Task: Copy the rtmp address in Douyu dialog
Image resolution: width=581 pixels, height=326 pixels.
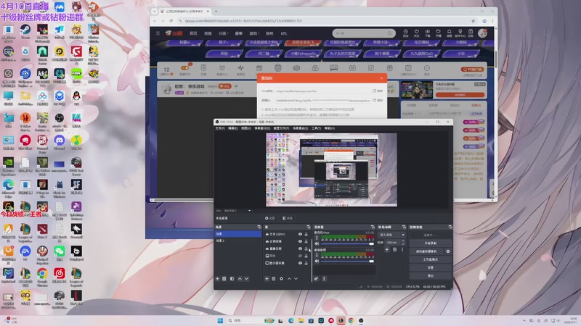Action: coord(378,91)
